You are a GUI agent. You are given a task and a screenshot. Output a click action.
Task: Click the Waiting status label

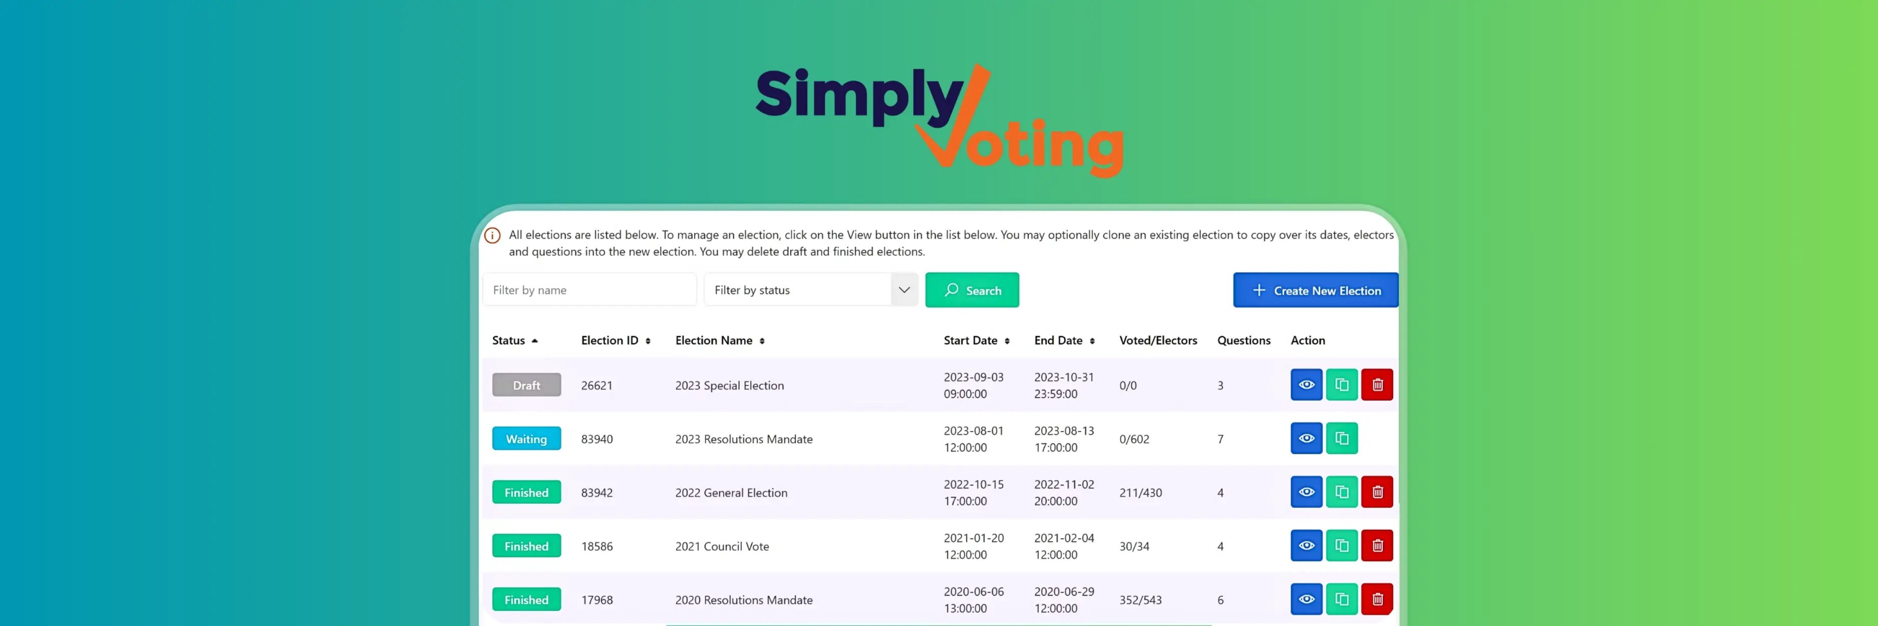coord(526,438)
